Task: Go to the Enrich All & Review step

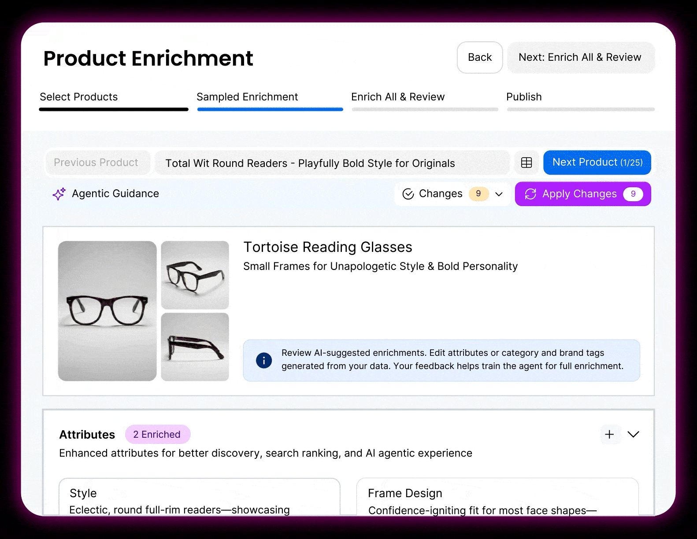Action: point(425,101)
